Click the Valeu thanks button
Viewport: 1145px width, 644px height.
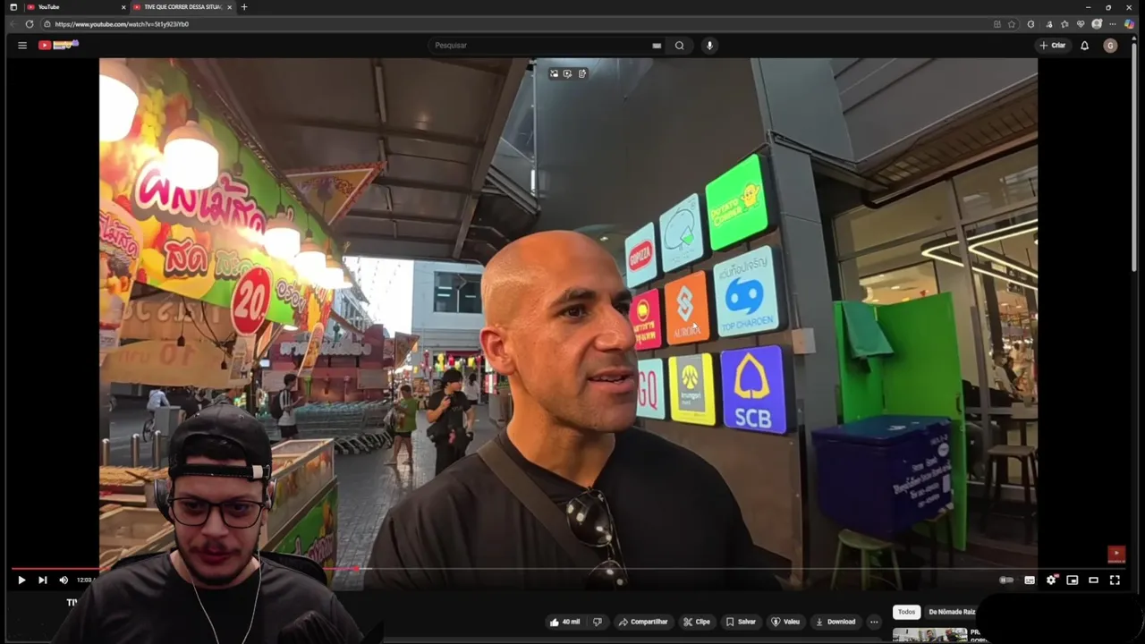(x=785, y=622)
